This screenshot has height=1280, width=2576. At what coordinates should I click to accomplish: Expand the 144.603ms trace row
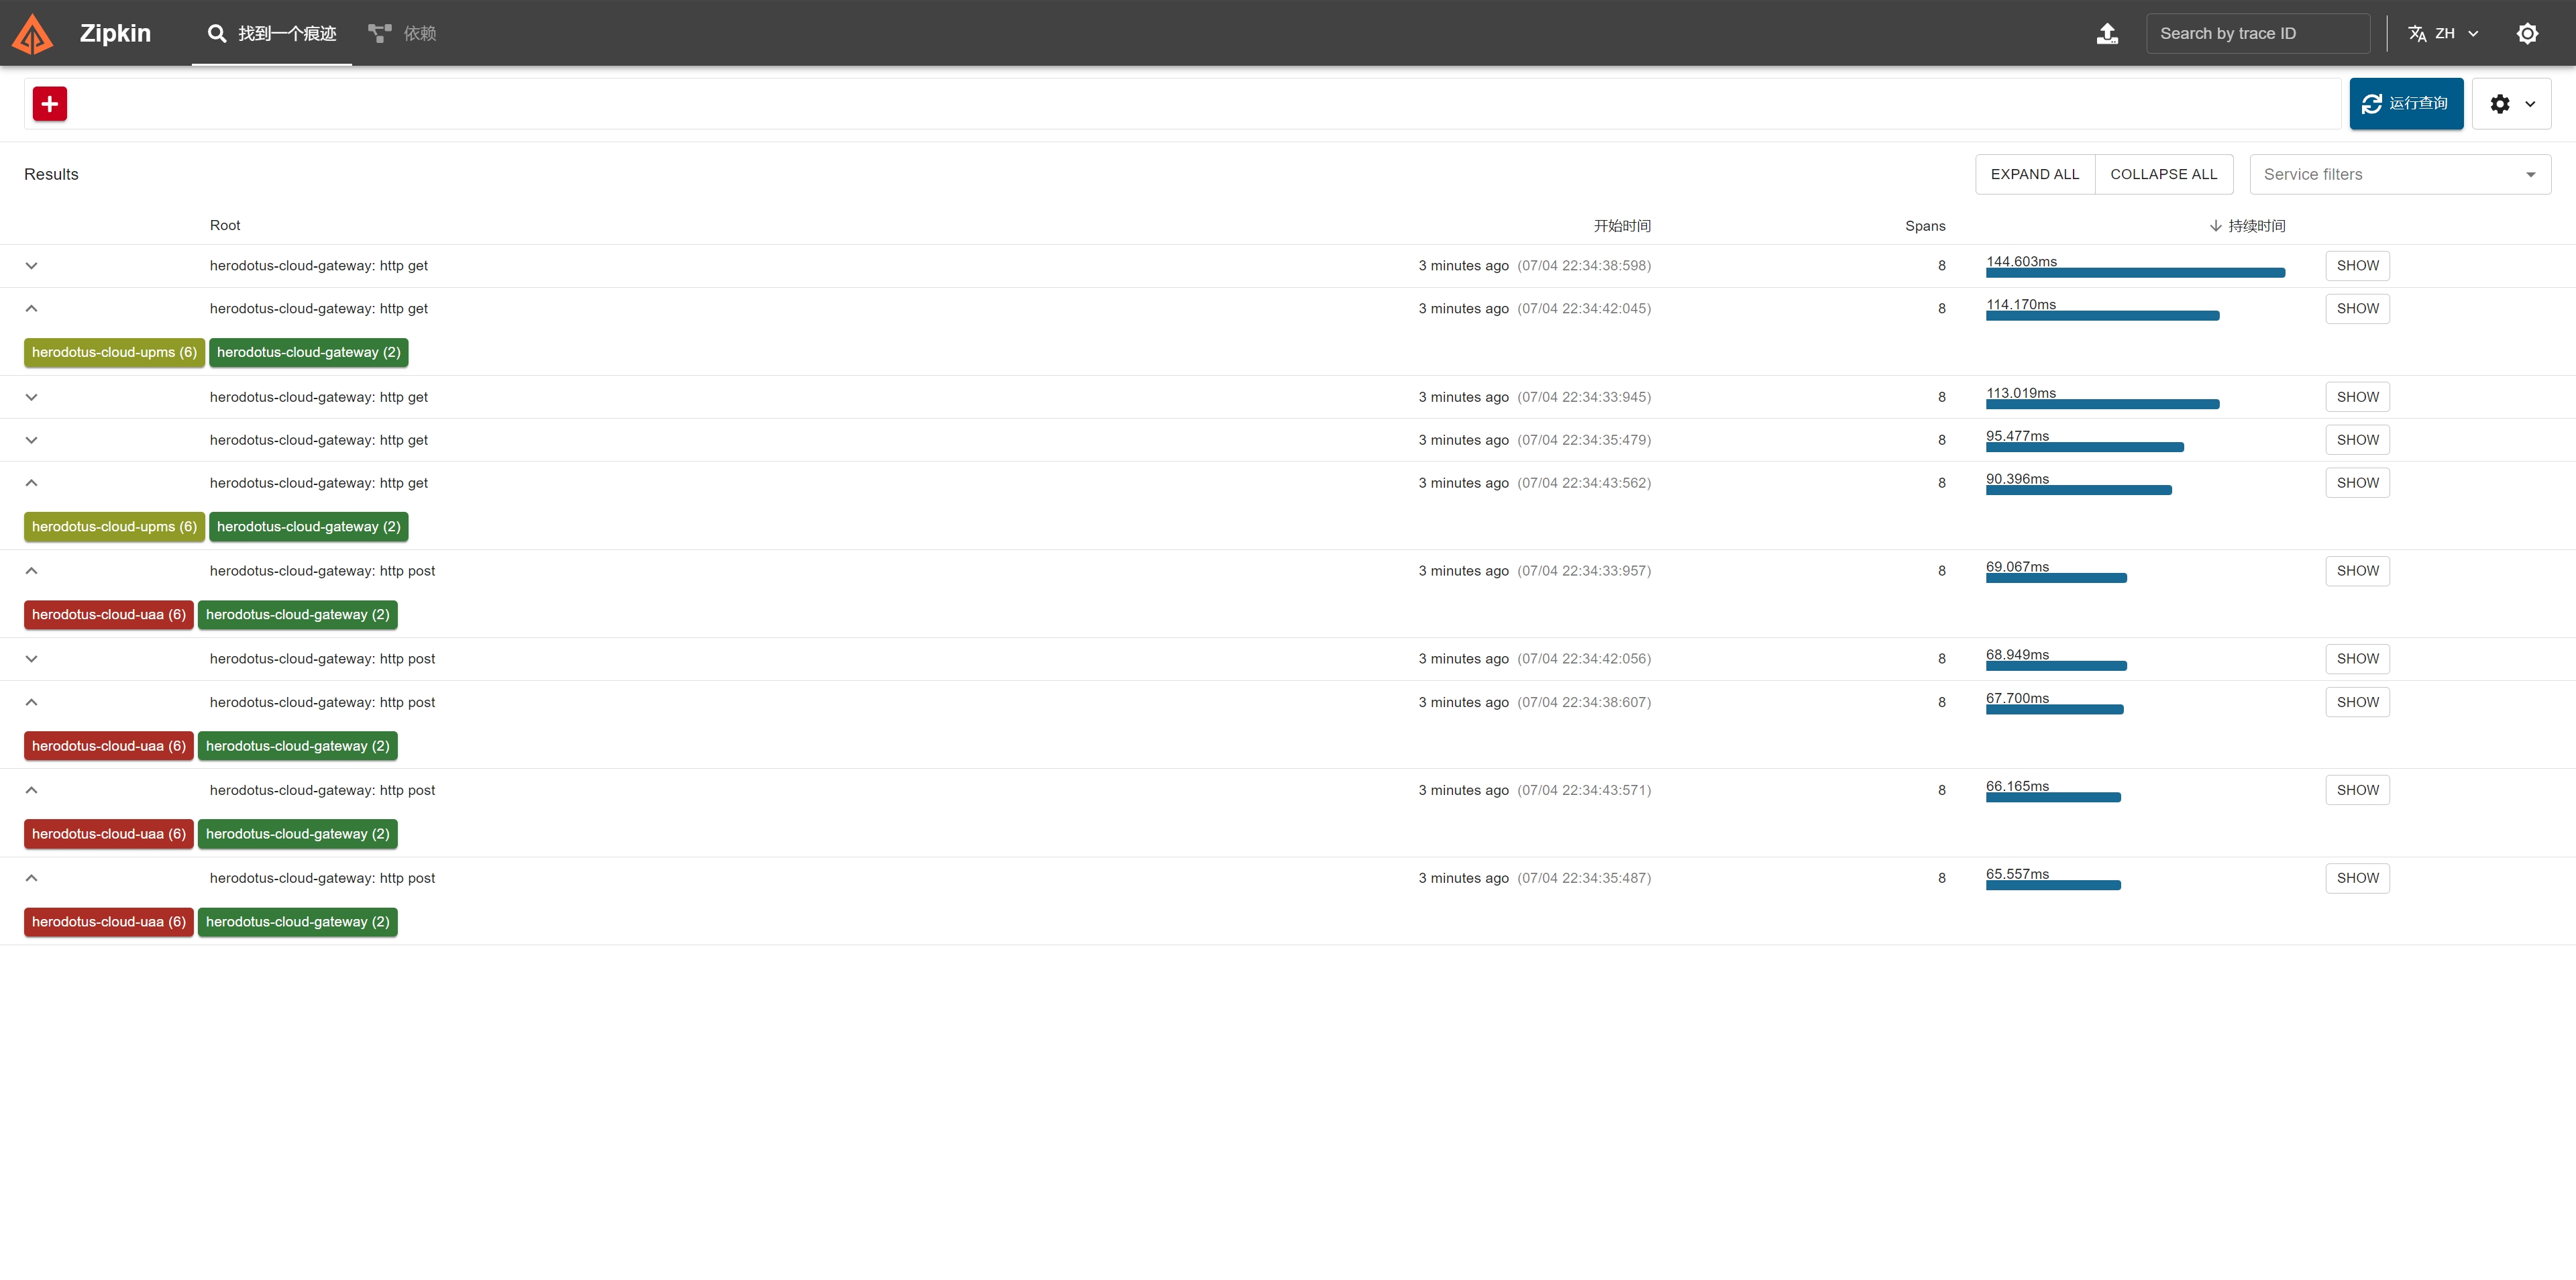(31, 266)
